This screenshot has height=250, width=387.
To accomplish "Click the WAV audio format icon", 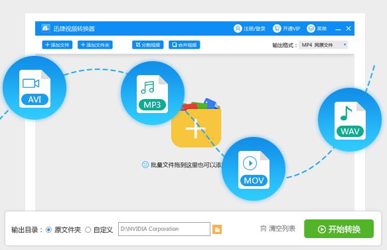I will click(x=350, y=120).
